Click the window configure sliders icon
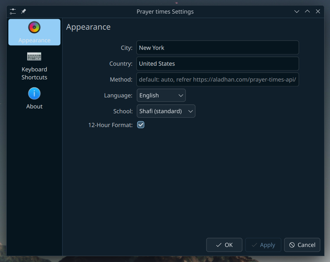The image size is (330, 262). pyautogui.click(x=13, y=11)
